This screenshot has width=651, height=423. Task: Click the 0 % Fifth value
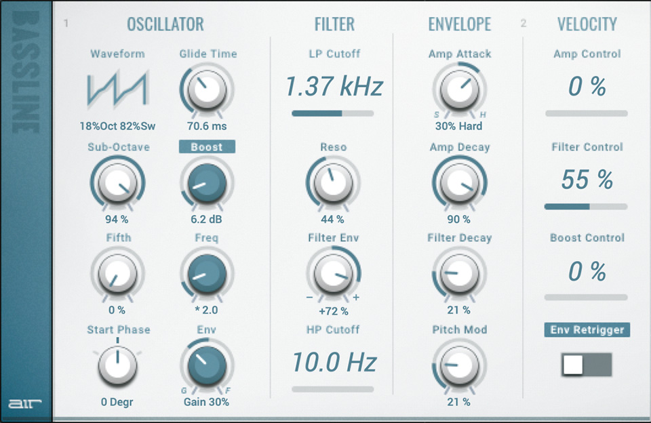(117, 310)
